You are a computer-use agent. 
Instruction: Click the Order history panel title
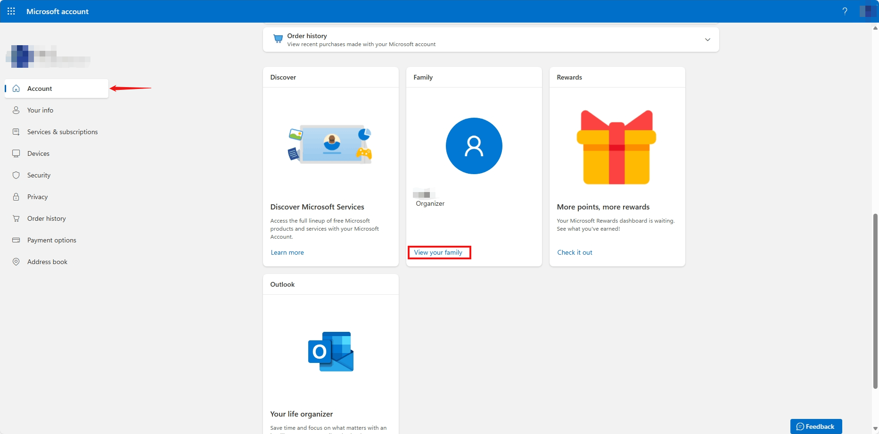(x=307, y=36)
